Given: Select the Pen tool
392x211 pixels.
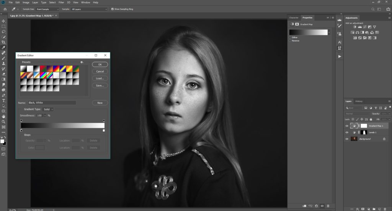Looking at the screenshot, I should coord(3,95).
